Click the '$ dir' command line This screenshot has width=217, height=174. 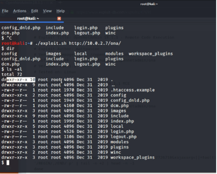(8, 49)
